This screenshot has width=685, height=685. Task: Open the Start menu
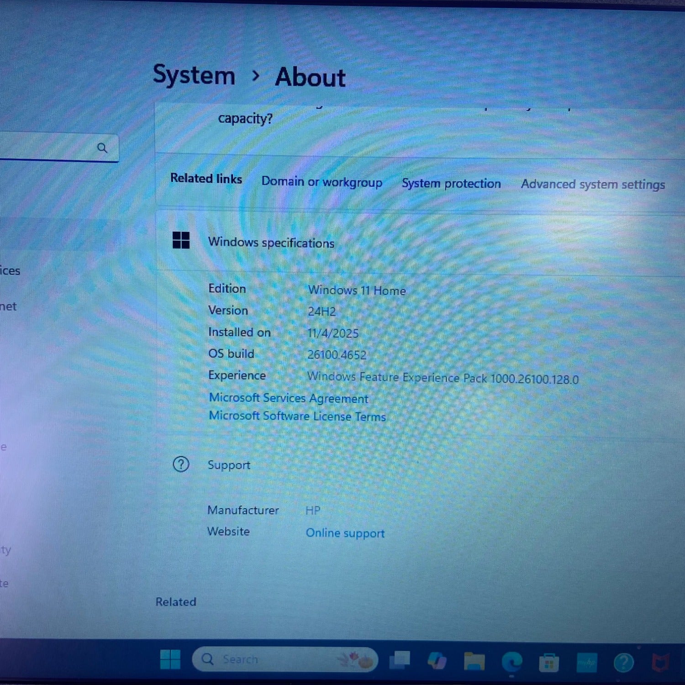point(171,659)
